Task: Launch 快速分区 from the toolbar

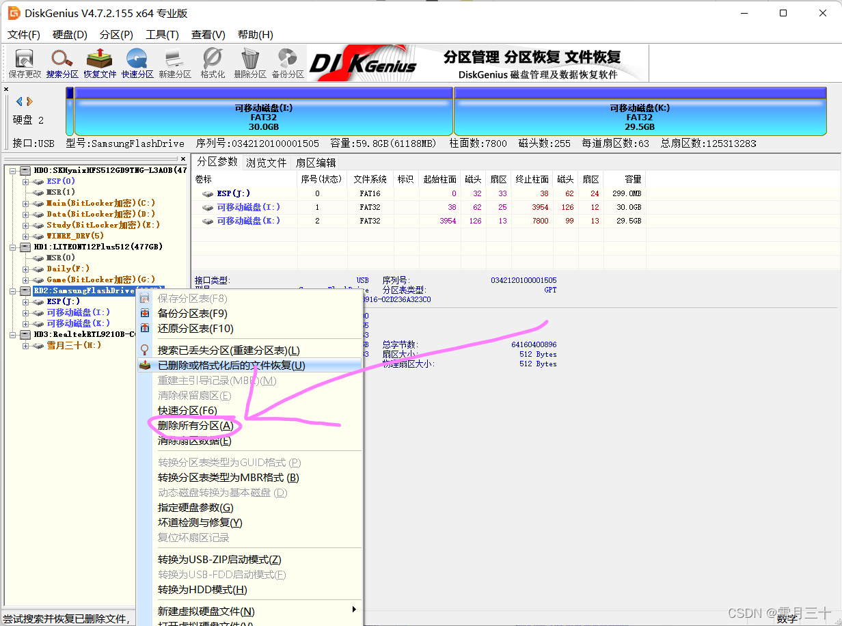Action: tap(137, 63)
